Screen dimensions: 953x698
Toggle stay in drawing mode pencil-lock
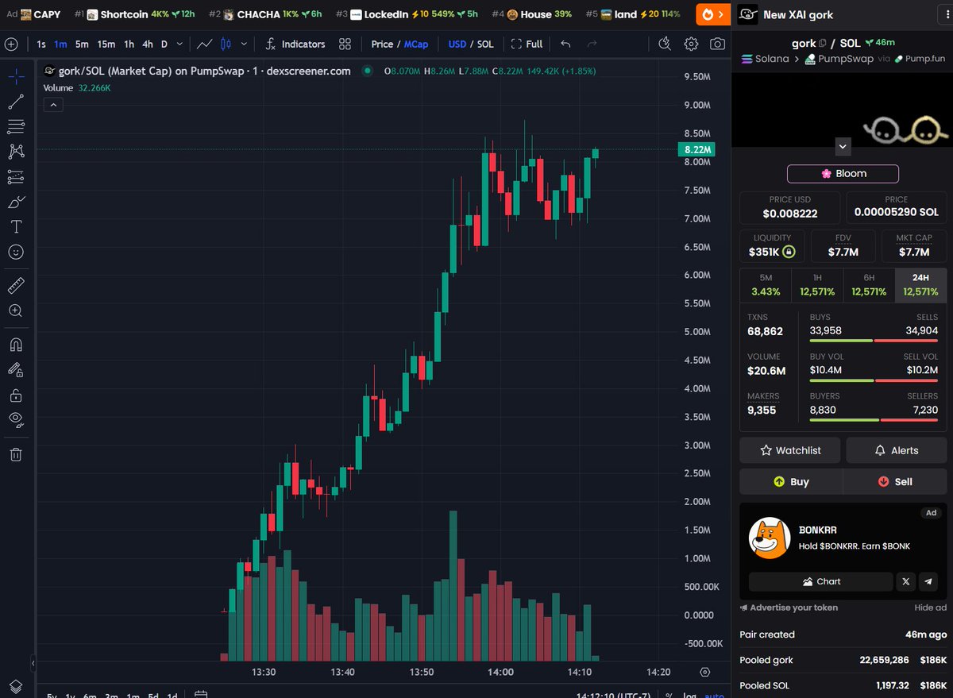(x=16, y=369)
